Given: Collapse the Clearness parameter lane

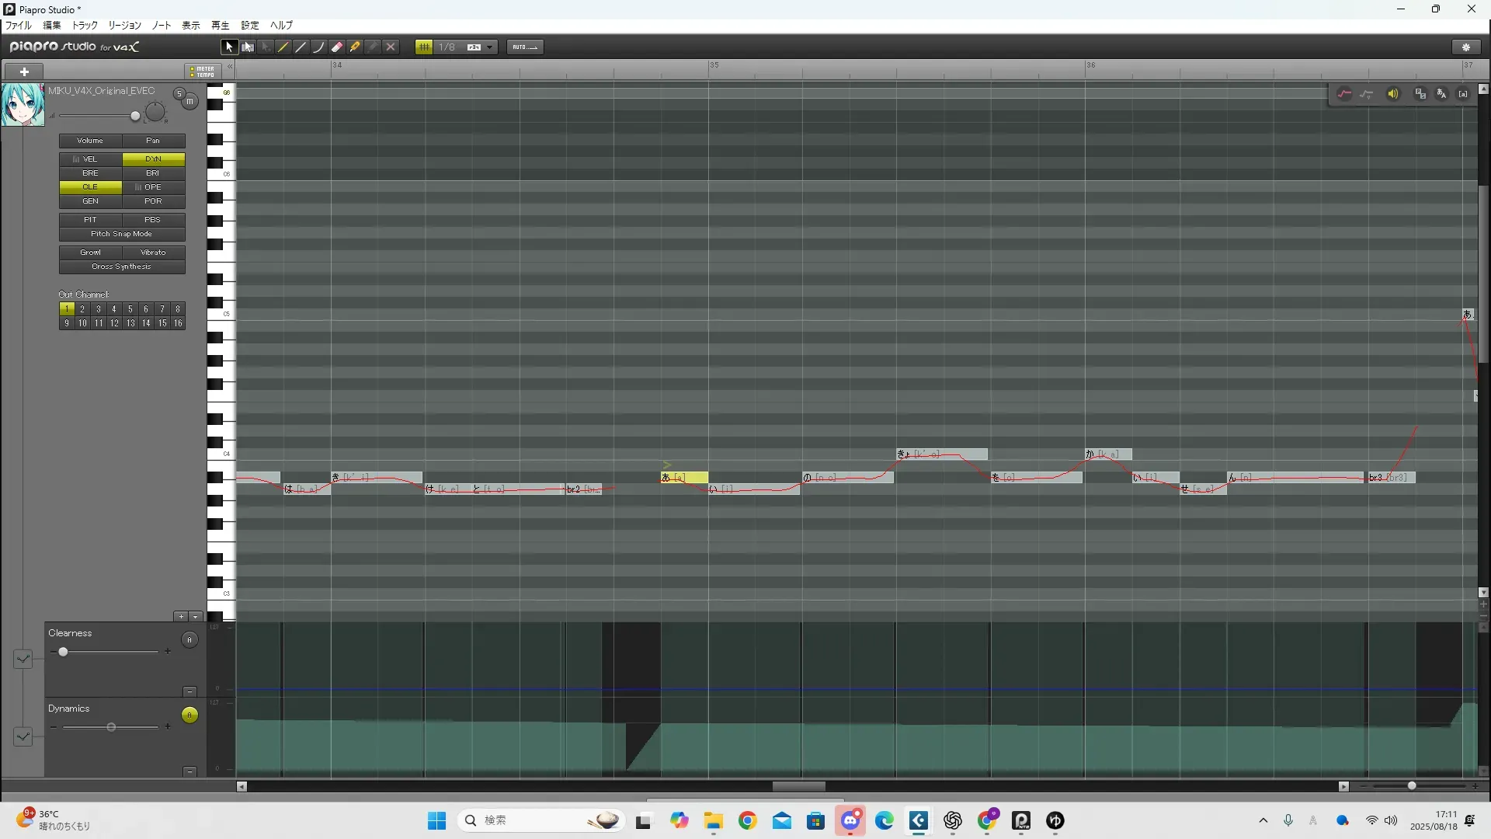Looking at the screenshot, I should 189,691.
